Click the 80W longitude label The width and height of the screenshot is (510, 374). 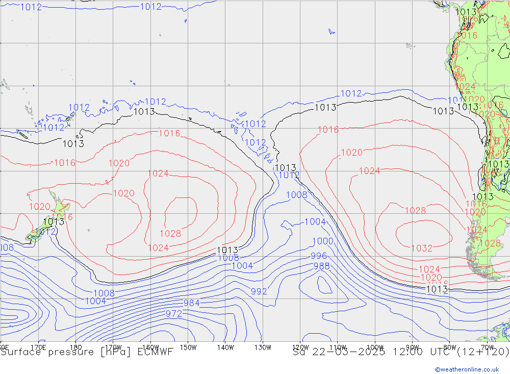tap(450, 347)
